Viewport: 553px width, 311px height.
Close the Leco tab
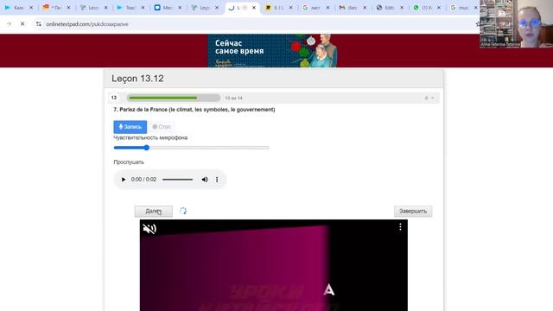105,8
